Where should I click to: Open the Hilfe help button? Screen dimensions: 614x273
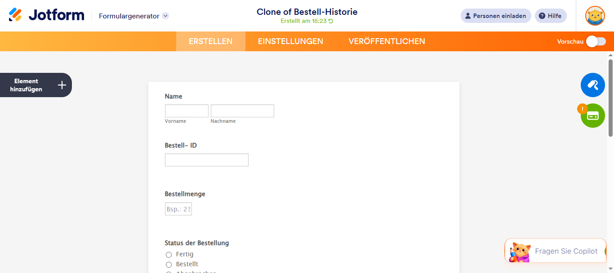point(551,16)
